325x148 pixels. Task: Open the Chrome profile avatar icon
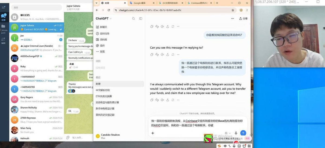coord(241,10)
